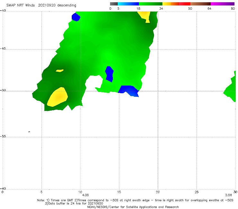The image size is (238, 209).
Task: Click the swath time '2:56'
Action: (x=229, y=195)
